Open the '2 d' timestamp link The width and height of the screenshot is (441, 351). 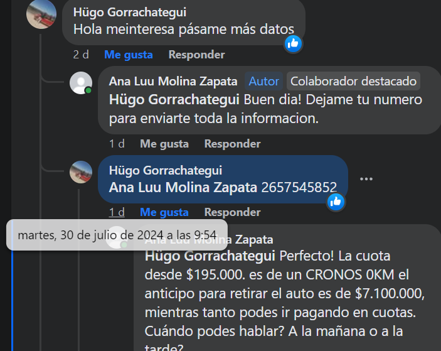(x=81, y=55)
